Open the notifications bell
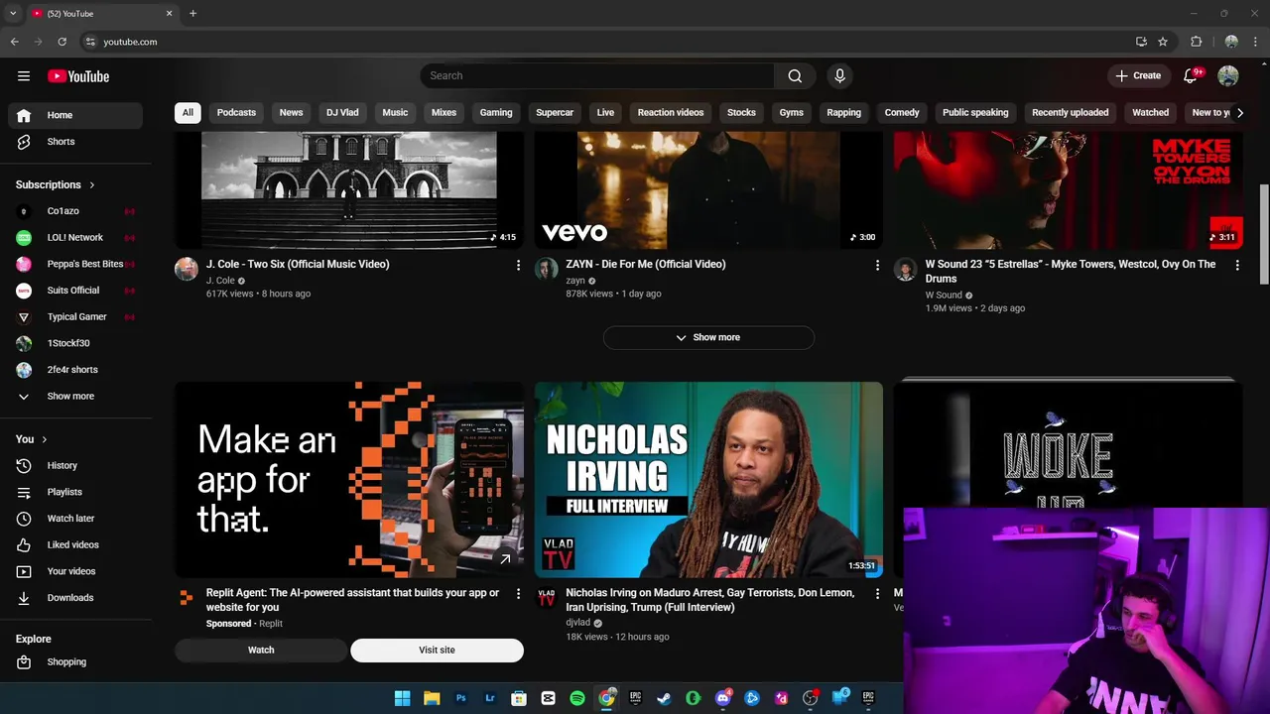This screenshot has height=714, width=1270. pyautogui.click(x=1191, y=75)
